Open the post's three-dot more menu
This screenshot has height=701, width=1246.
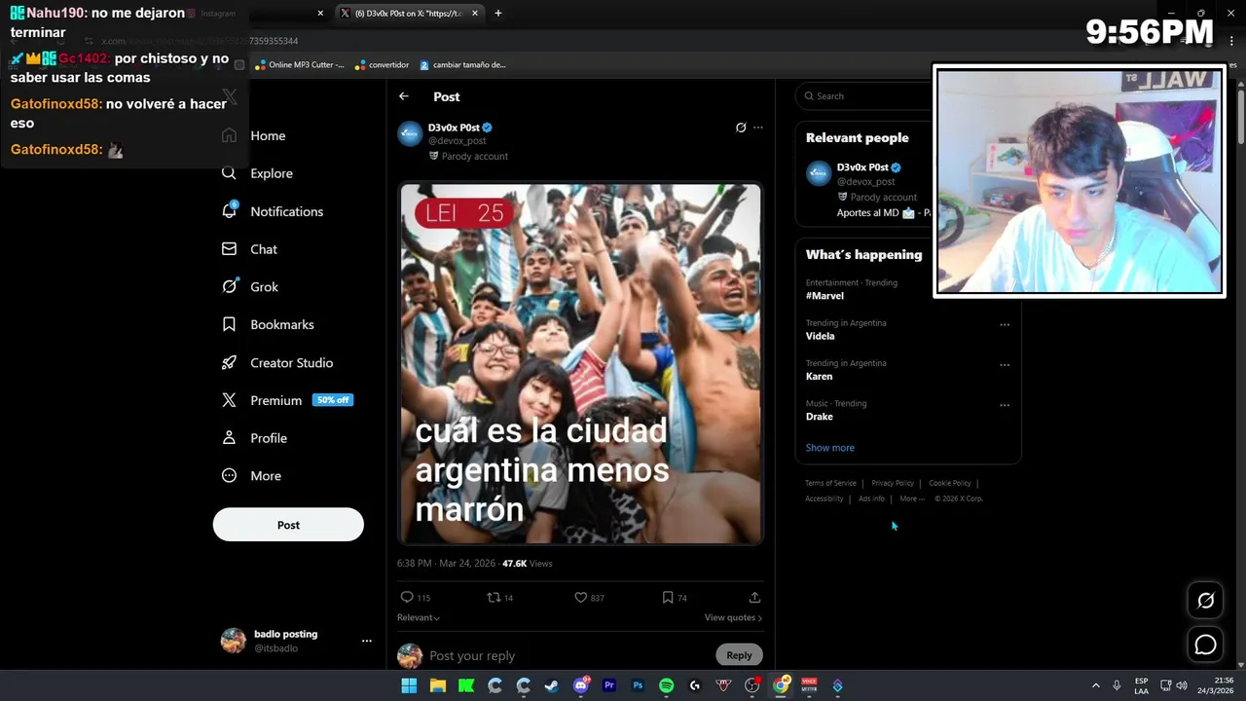click(x=758, y=128)
